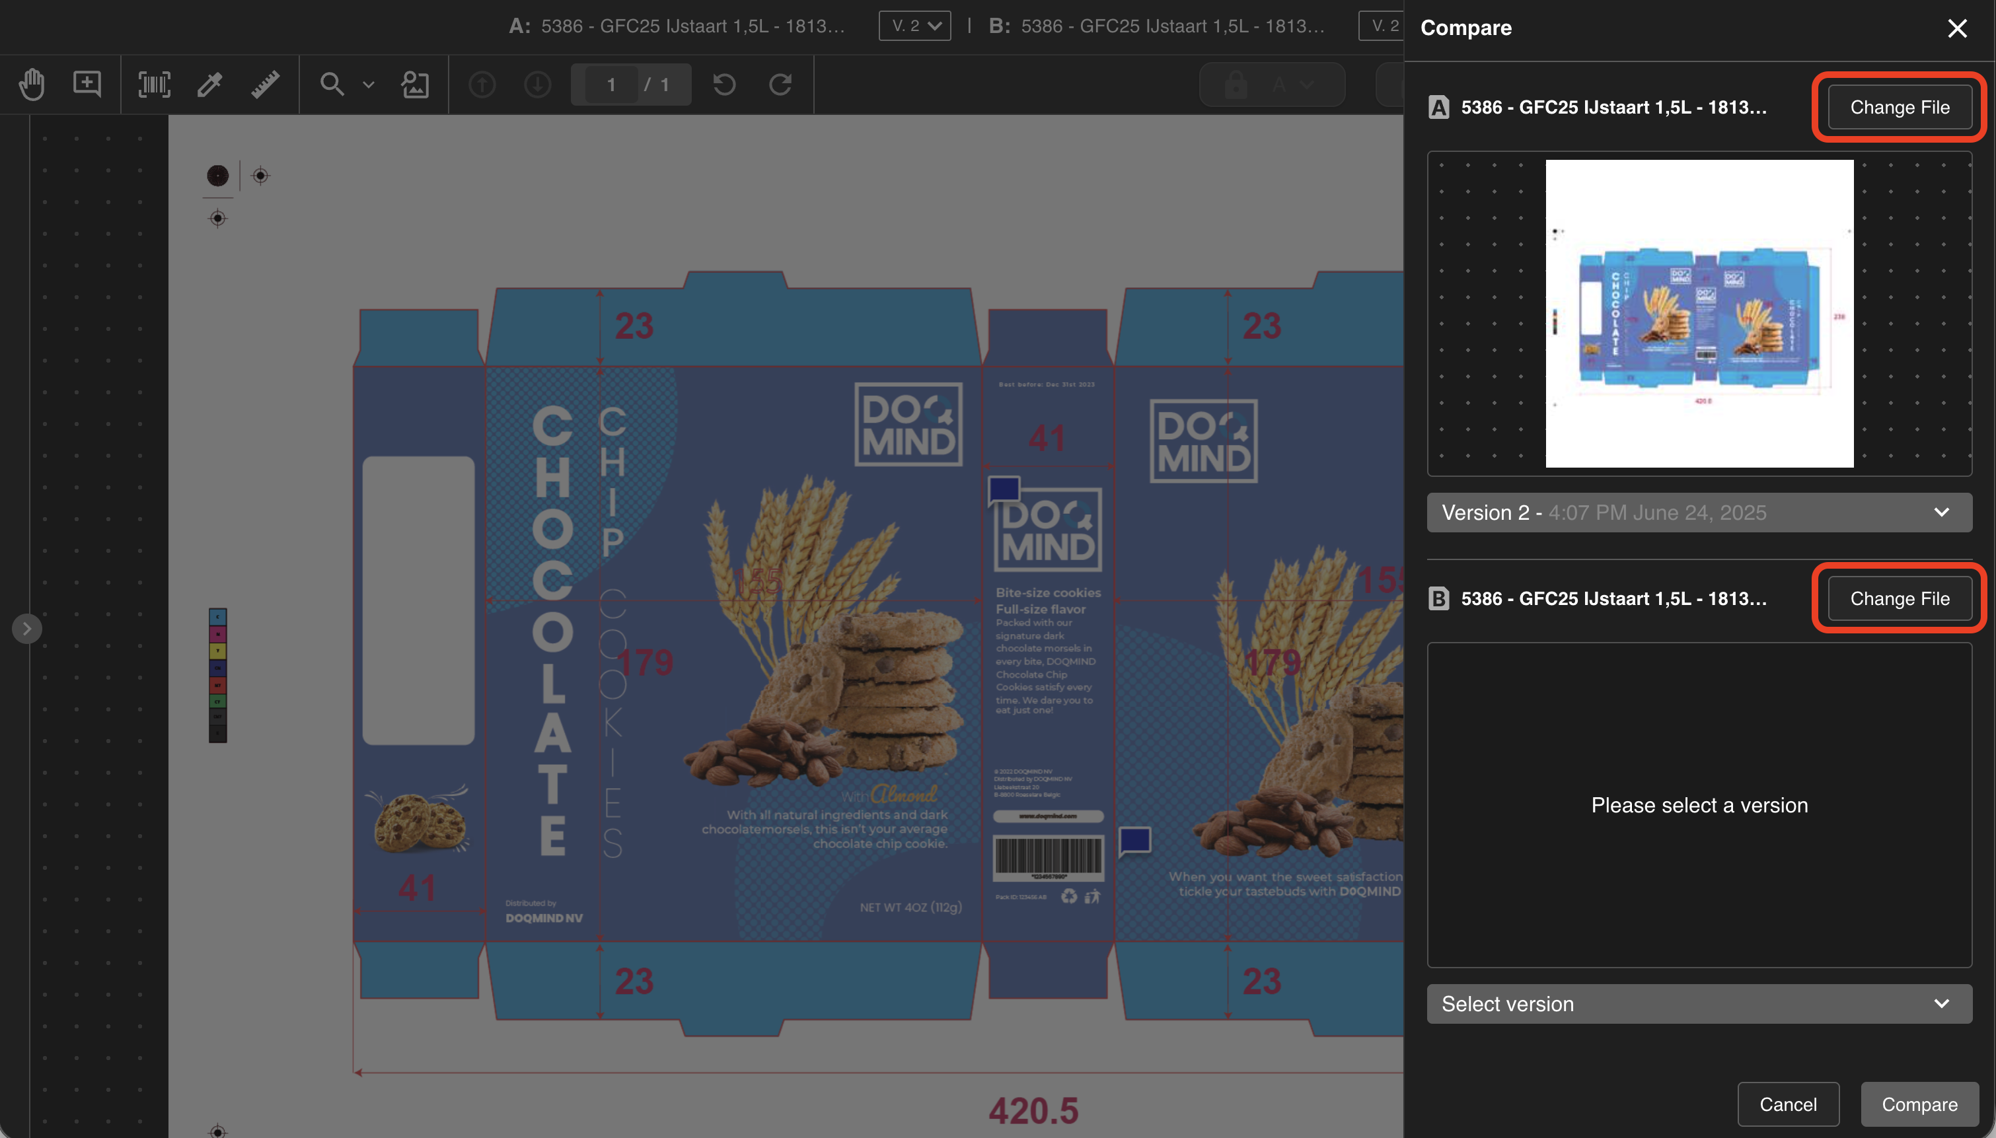
Task: Choose the add comment tool
Action: click(x=87, y=85)
